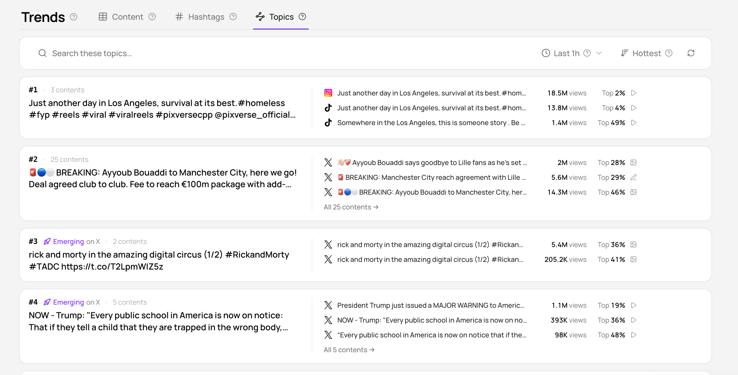Open Instagram post with 18.5M views

click(431, 93)
